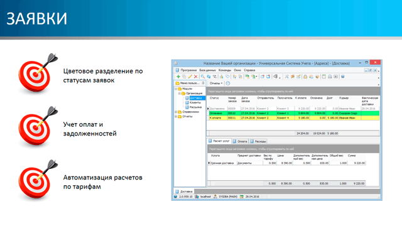This screenshot has height=226, width=402.
Task: Collapse the Модули tree node
Action: coord(176,89)
